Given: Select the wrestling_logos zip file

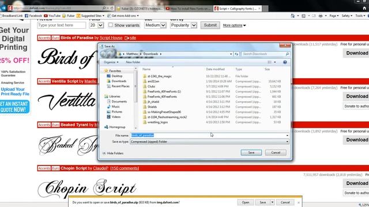Looking at the screenshot, I should [157, 122].
